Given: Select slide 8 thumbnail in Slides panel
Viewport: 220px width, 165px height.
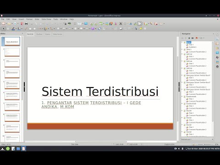Looking at the screenshot, I should 12,117.
